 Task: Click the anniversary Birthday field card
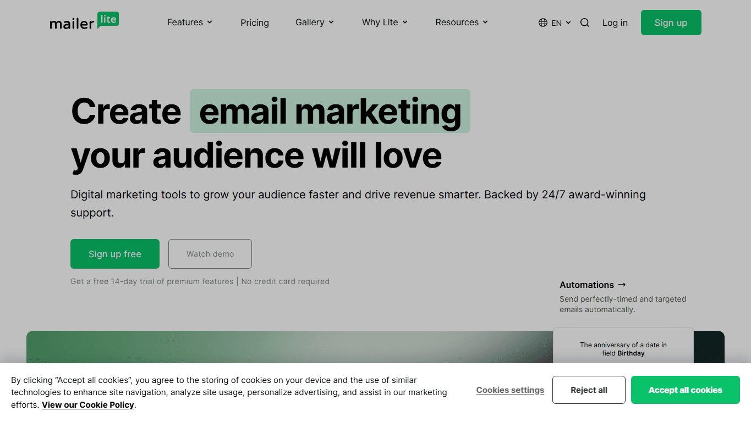[623, 346]
